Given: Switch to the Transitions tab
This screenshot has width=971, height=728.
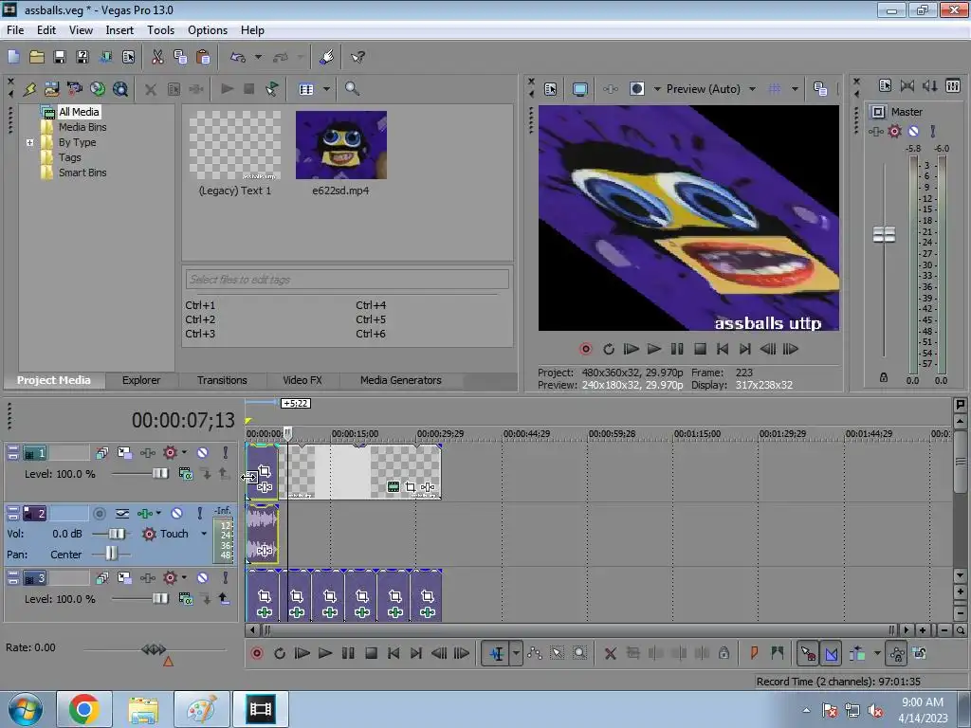Looking at the screenshot, I should (222, 380).
